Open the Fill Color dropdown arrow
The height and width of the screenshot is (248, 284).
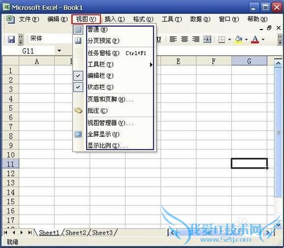(246, 40)
